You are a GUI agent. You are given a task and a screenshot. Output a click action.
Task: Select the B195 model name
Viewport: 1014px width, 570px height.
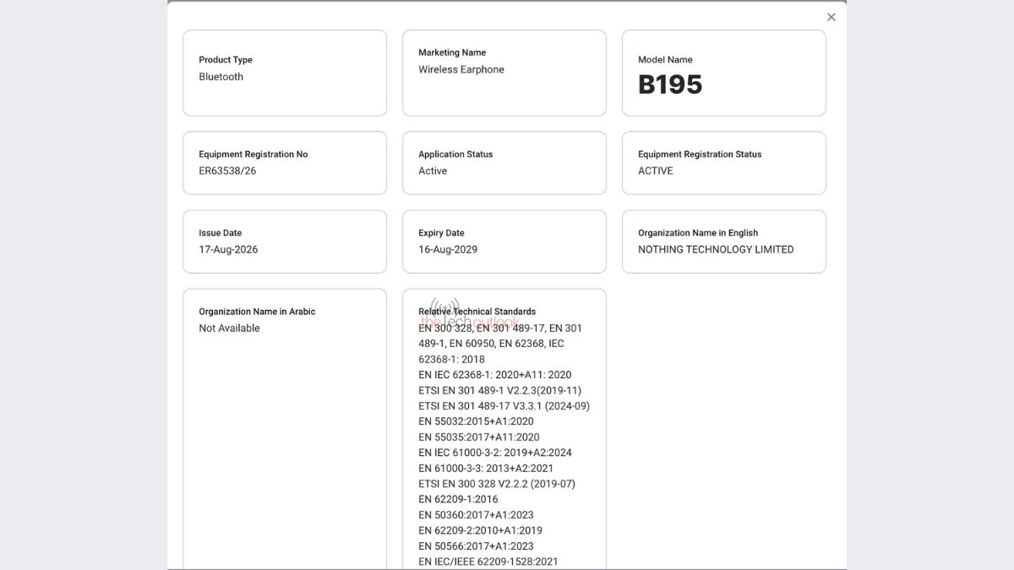[670, 84]
